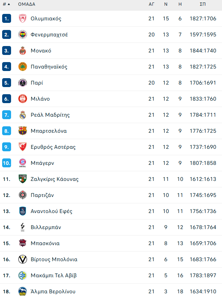Click the Bayern Munich logo
This screenshot has width=222, height=299.
click(22, 163)
